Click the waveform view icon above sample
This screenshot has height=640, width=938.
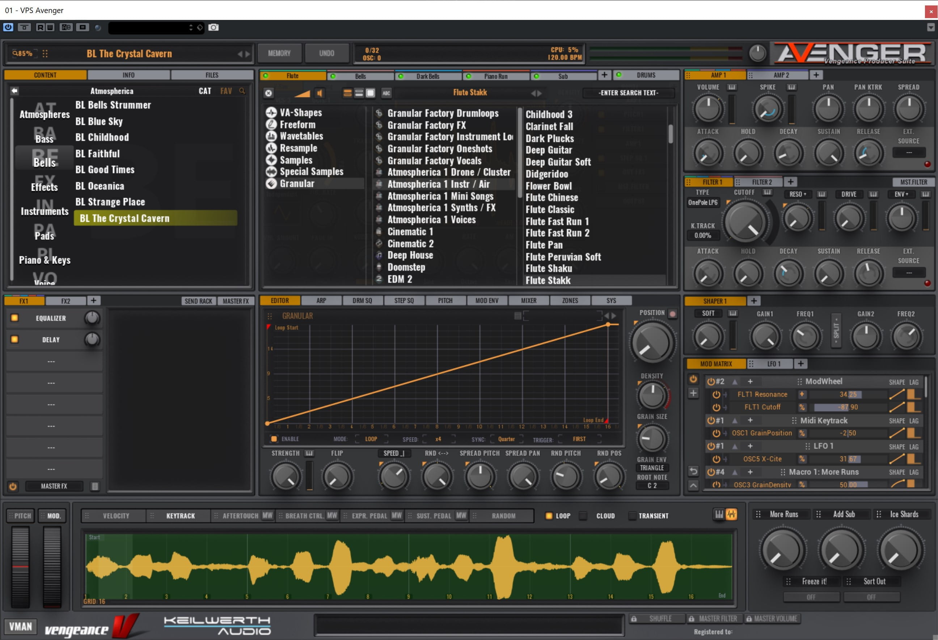tap(731, 514)
